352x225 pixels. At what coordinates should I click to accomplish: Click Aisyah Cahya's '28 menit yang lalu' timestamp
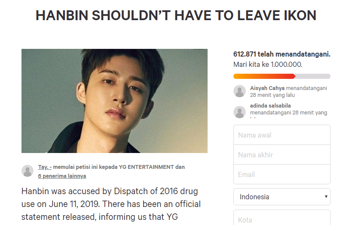click(x=273, y=95)
